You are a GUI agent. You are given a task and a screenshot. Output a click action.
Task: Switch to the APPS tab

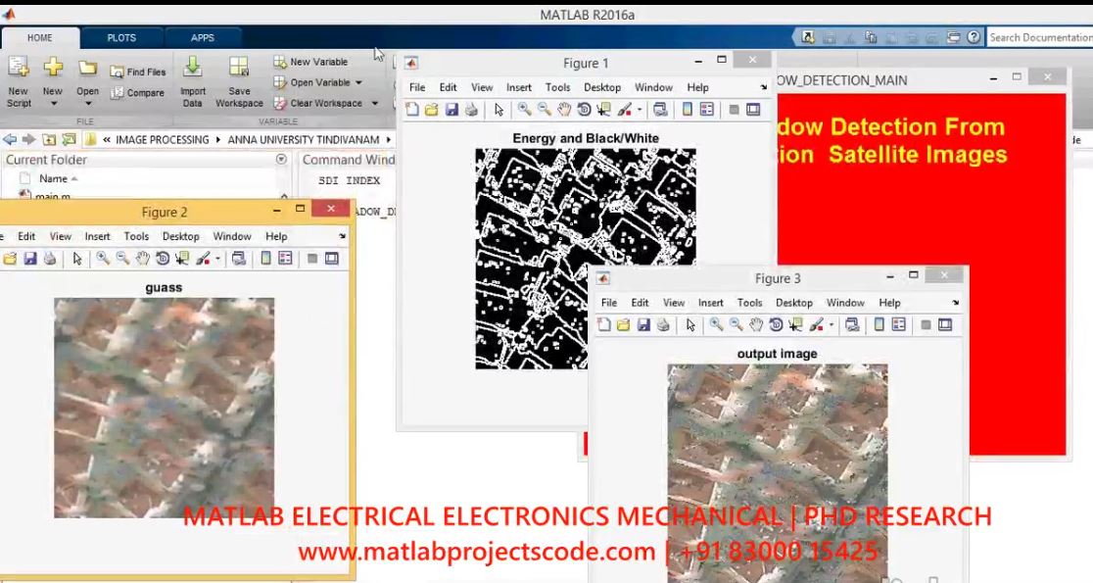click(202, 37)
